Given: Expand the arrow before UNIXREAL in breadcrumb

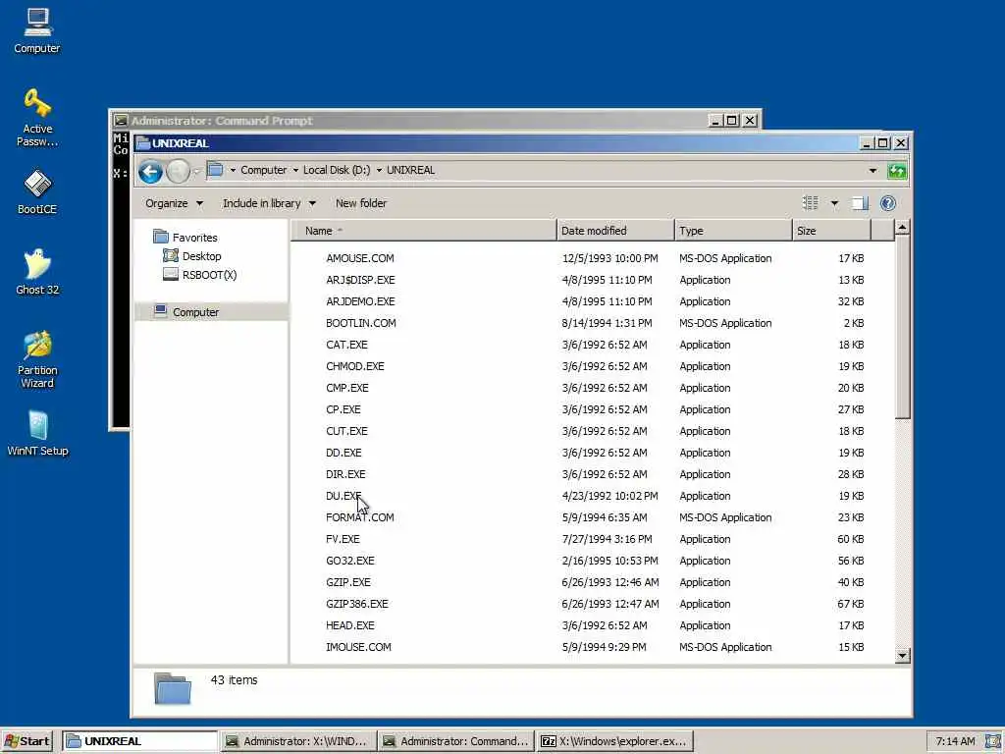Looking at the screenshot, I should pyautogui.click(x=379, y=171).
